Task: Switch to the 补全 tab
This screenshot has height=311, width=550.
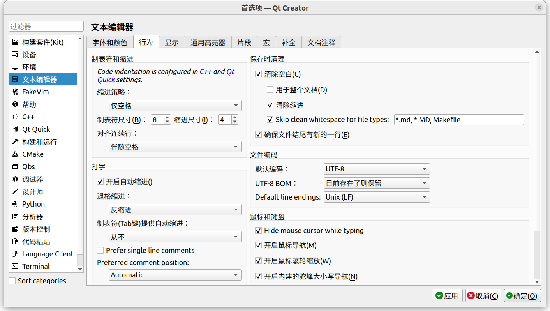Action: click(x=289, y=42)
